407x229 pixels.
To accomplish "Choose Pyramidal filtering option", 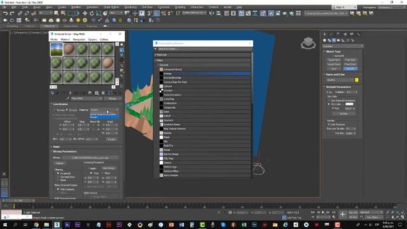I will [58, 173].
